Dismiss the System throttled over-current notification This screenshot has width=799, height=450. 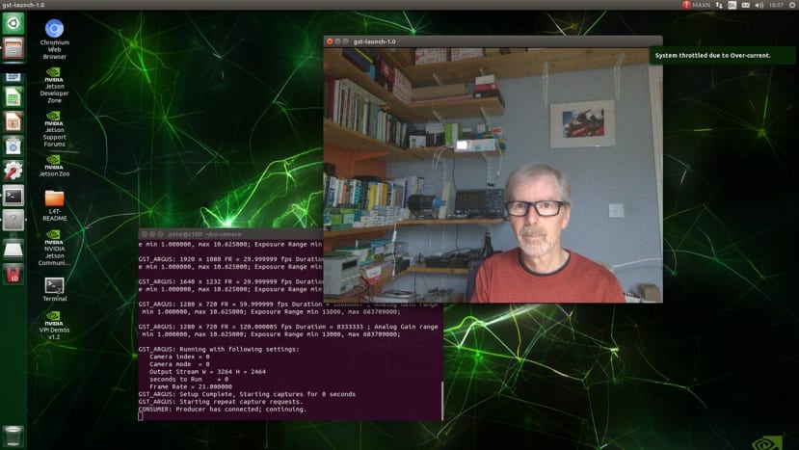(722, 55)
